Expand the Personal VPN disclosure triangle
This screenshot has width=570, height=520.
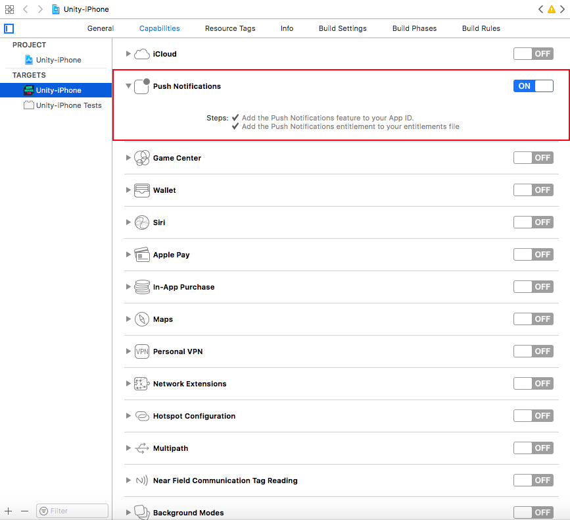pyautogui.click(x=128, y=351)
